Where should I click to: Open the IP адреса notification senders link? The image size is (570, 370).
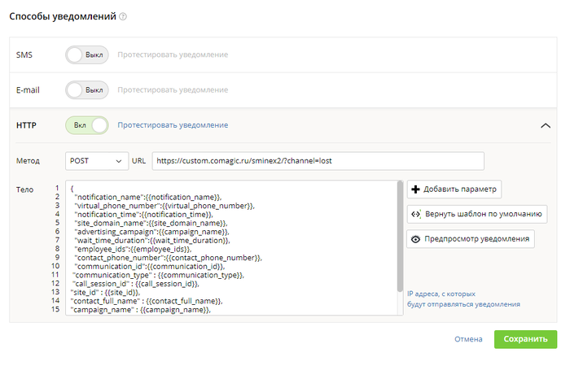point(463,299)
